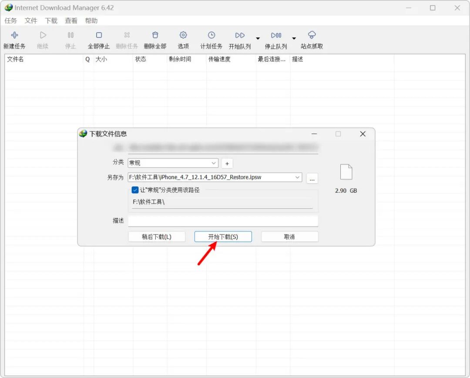470x378 pixels.
Task: Expand the 另存为 save path dropdown arrow
Action: [297, 177]
